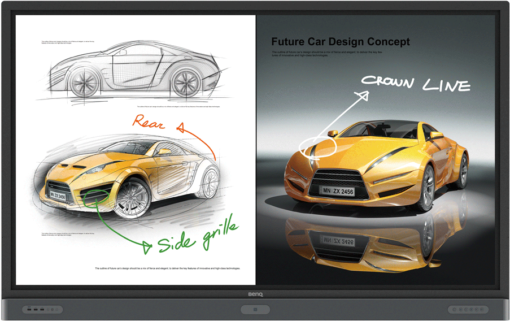
Task: Click the white circle drawn on the car hood
Action: (318, 146)
